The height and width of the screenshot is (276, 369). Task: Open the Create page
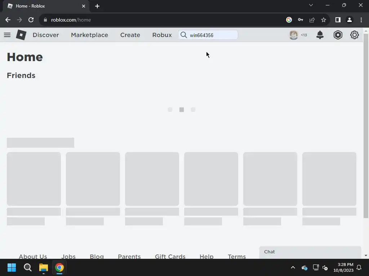coord(130,35)
